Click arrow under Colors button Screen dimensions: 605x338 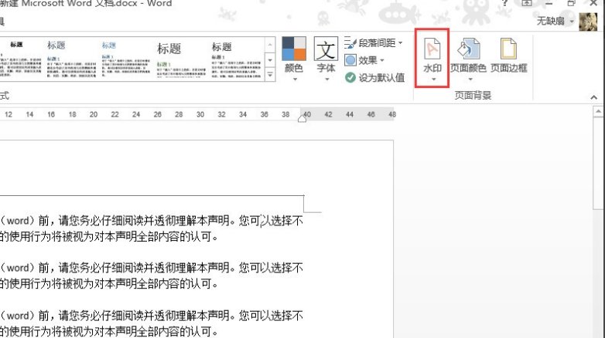[x=295, y=79]
